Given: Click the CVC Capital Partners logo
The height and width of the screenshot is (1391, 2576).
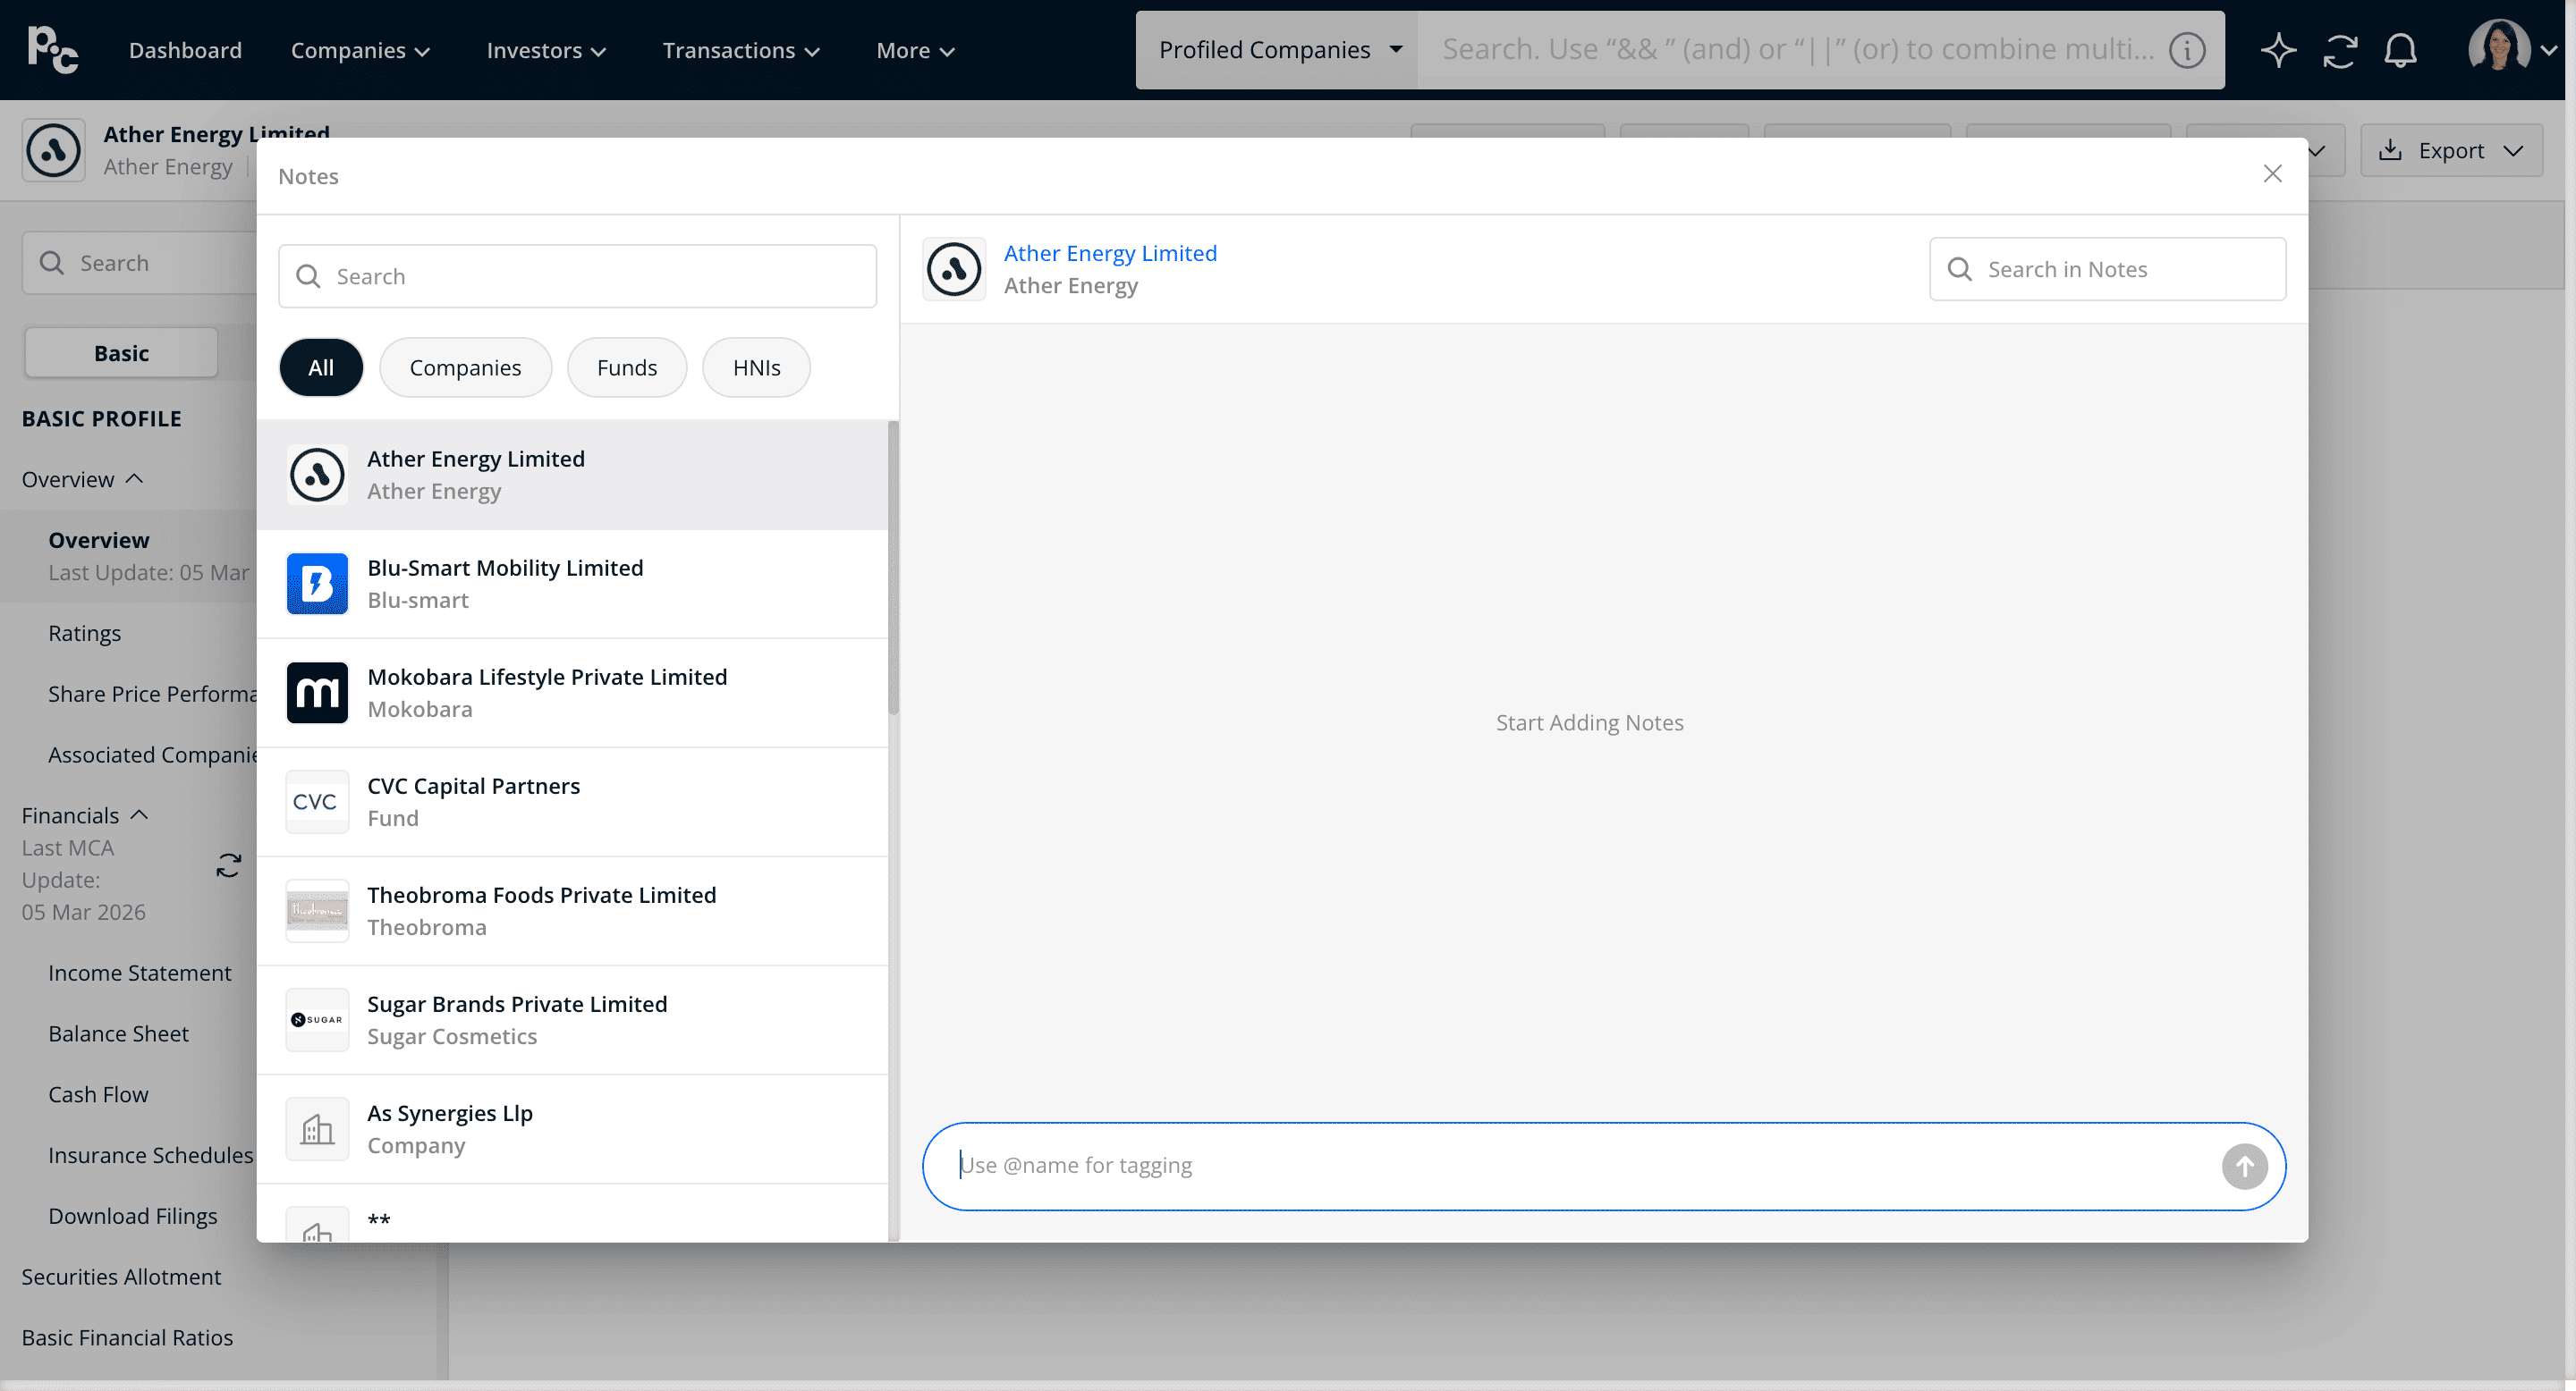Looking at the screenshot, I should [x=317, y=801].
